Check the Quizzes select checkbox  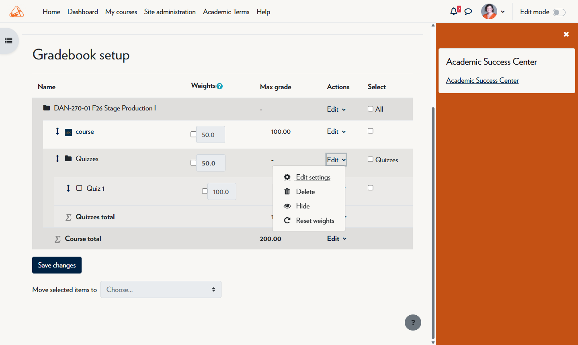(371, 159)
